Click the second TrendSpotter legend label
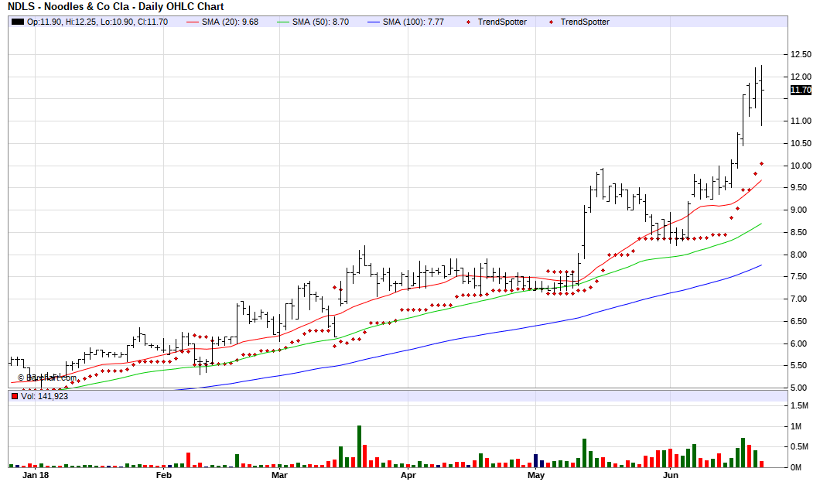 click(585, 22)
